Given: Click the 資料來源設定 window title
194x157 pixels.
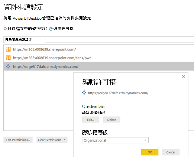Looking at the screenshot, I should coord(23,7).
